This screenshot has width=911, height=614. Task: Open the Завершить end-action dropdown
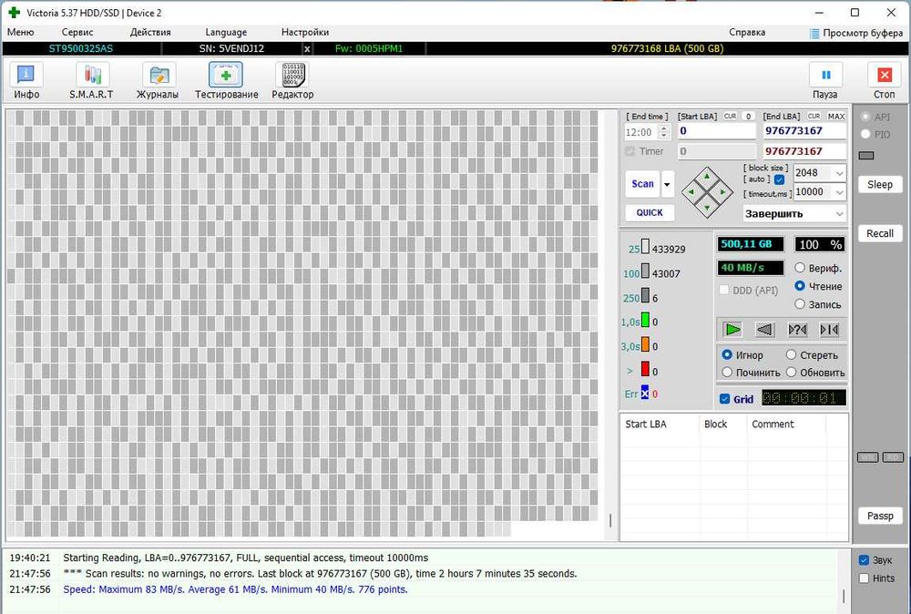pyautogui.click(x=839, y=214)
